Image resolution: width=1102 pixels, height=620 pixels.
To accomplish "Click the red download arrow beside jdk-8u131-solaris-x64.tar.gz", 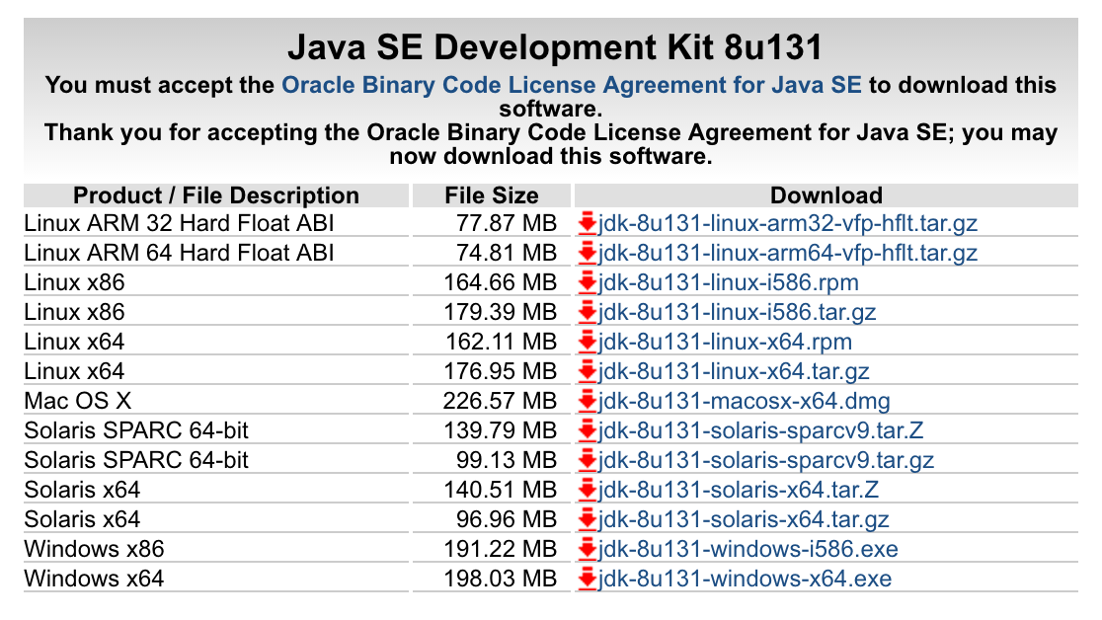I will point(587,518).
